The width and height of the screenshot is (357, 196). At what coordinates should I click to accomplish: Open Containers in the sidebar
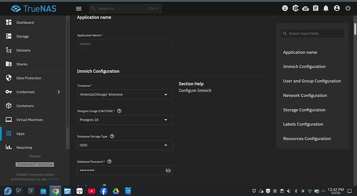(x=33, y=106)
